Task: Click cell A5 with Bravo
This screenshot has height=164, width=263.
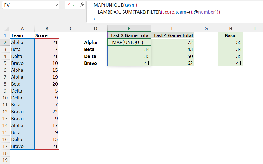Action: [22, 63]
